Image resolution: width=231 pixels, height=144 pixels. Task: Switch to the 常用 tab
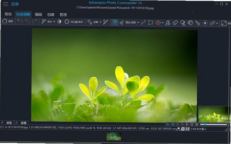coord(8,14)
